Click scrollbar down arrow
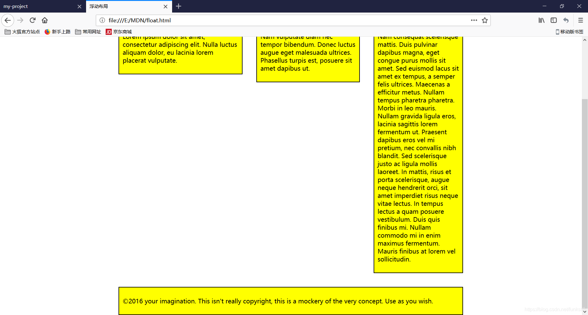588x315 pixels. coord(585,312)
